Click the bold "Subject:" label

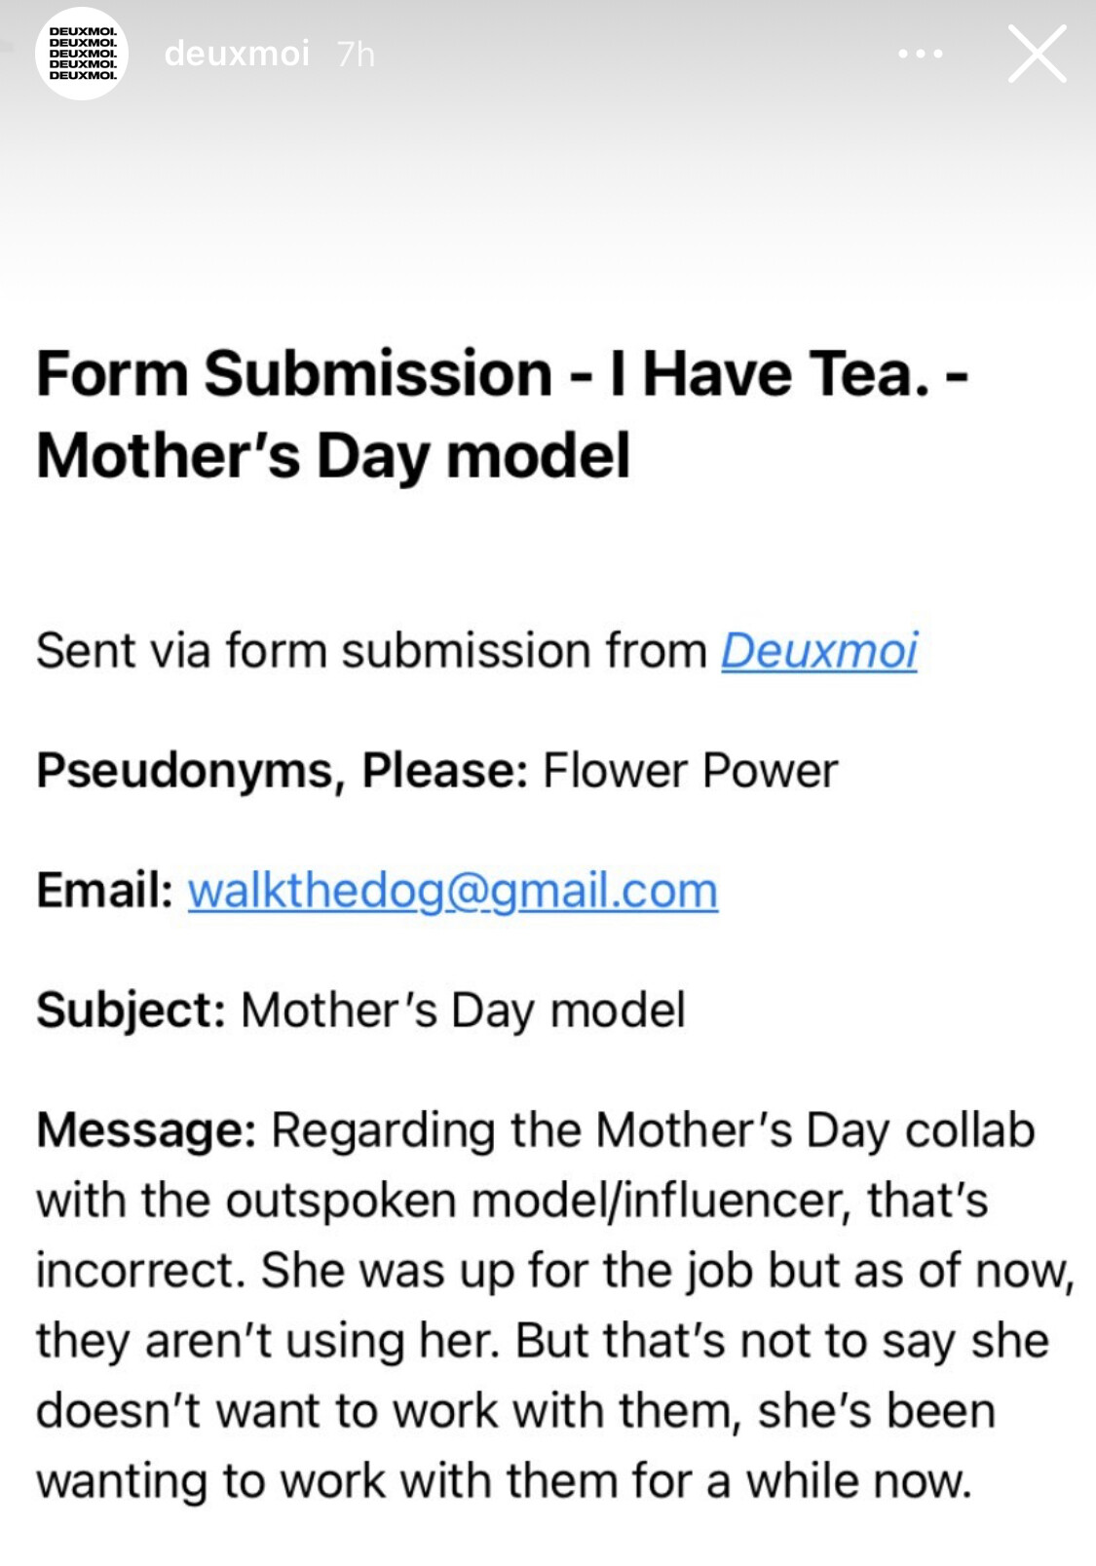(132, 1011)
